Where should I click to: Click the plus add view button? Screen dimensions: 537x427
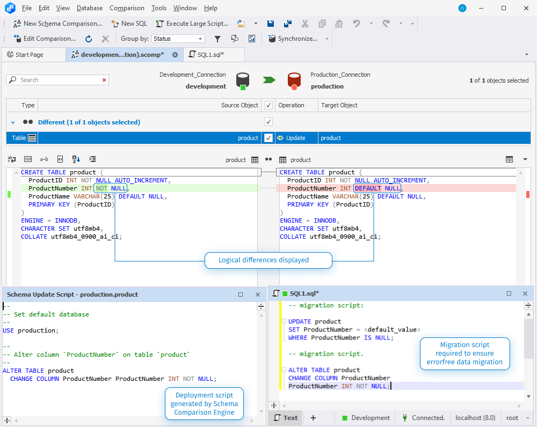(x=313, y=418)
